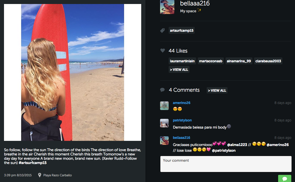295x182 pixels.
Task: Open amerino26 username link in comments
Action: [x=182, y=103]
